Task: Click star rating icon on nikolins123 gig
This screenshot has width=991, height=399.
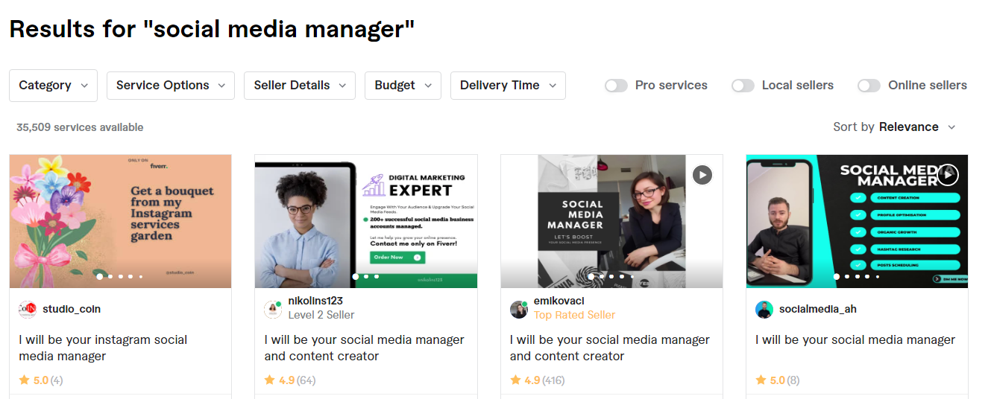Action: pyautogui.click(x=270, y=380)
